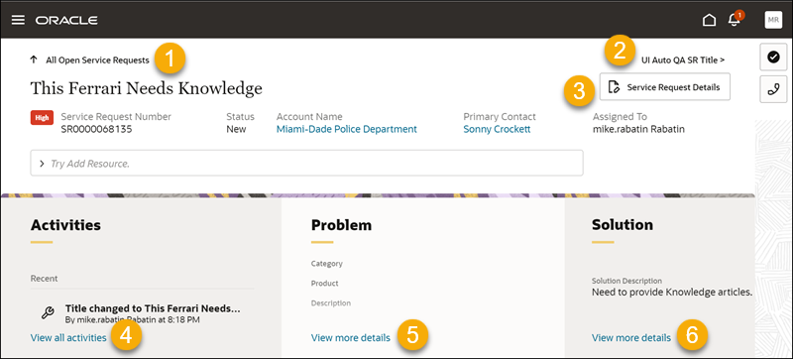Image resolution: width=793 pixels, height=359 pixels.
Task: Click the checkmark side panel icon
Action: pos(773,57)
